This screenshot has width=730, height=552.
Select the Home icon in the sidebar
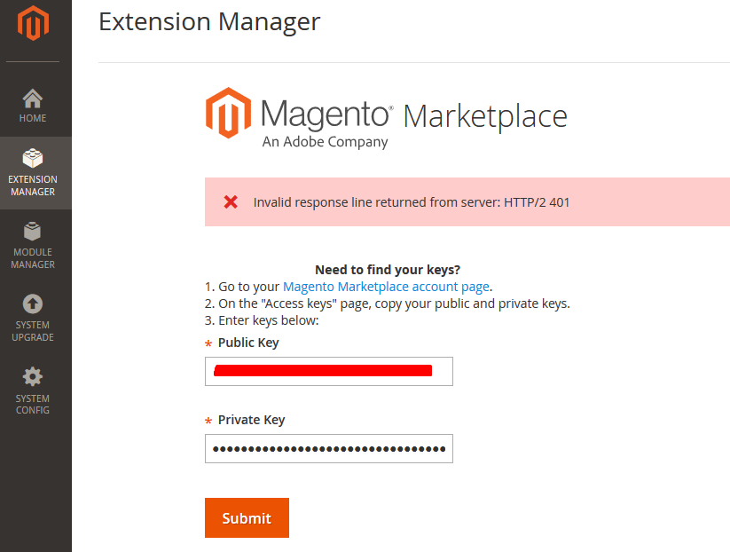click(33, 98)
